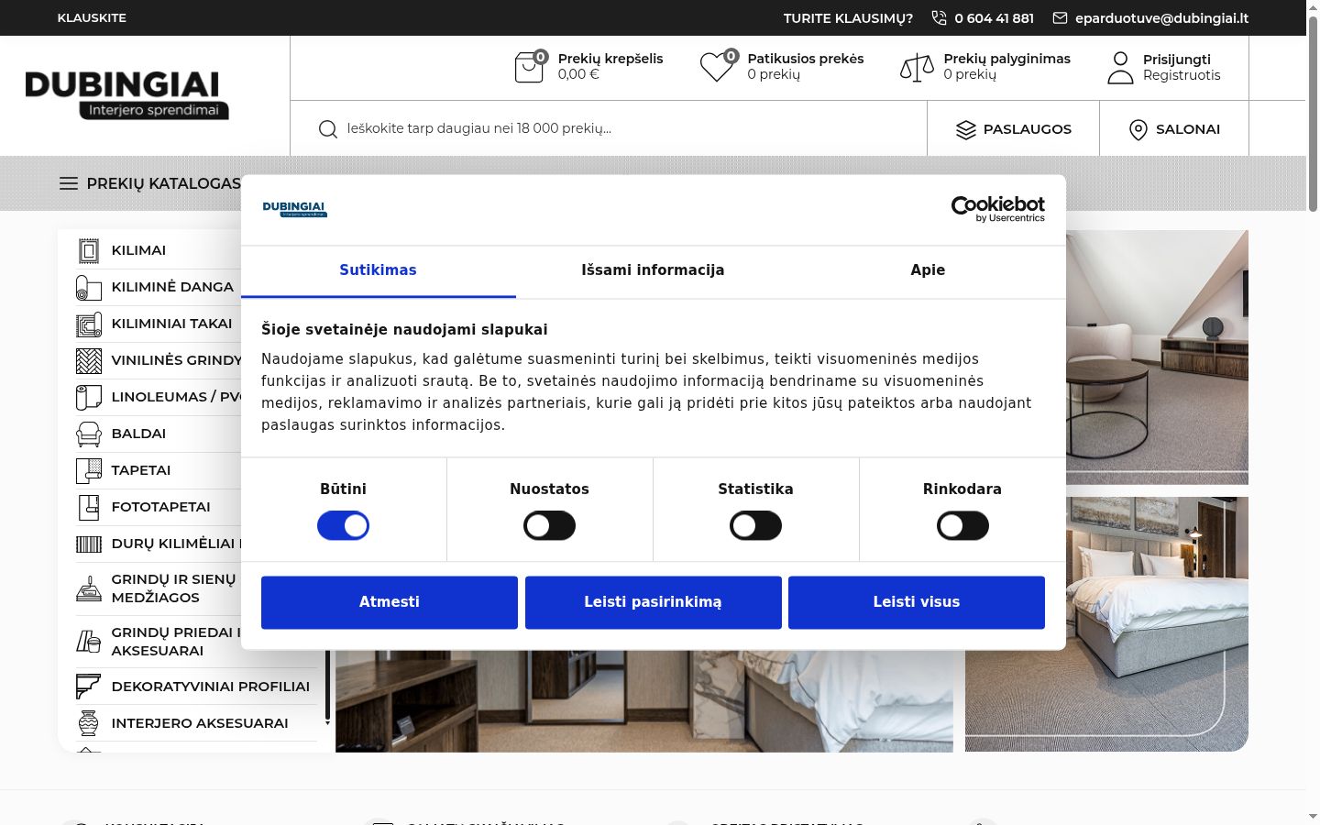Image resolution: width=1320 pixels, height=825 pixels.
Task: Click the Prisijungti link
Action: coord(1177,60)
